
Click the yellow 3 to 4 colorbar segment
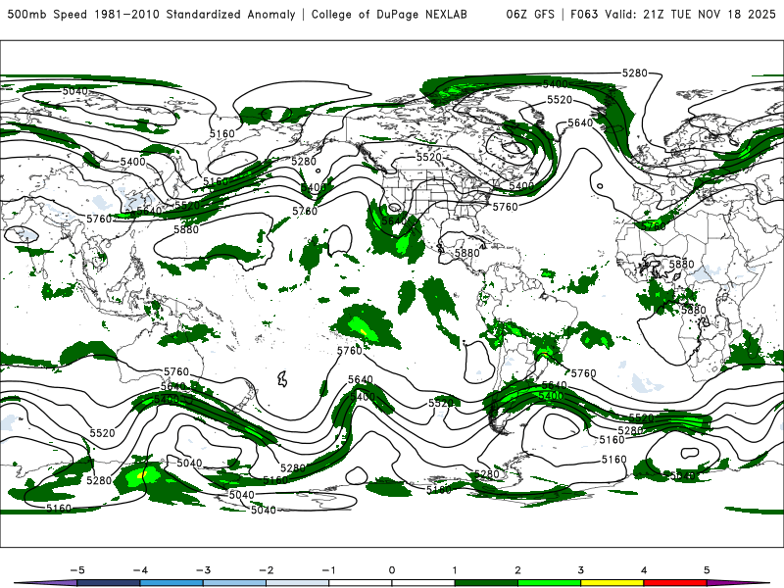(612, 583)
